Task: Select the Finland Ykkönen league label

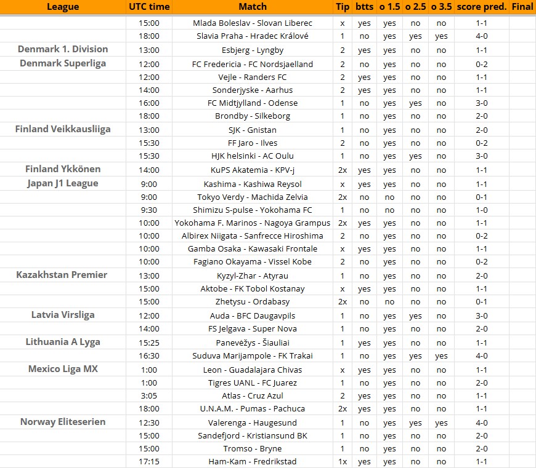Action: coord(63,169)
